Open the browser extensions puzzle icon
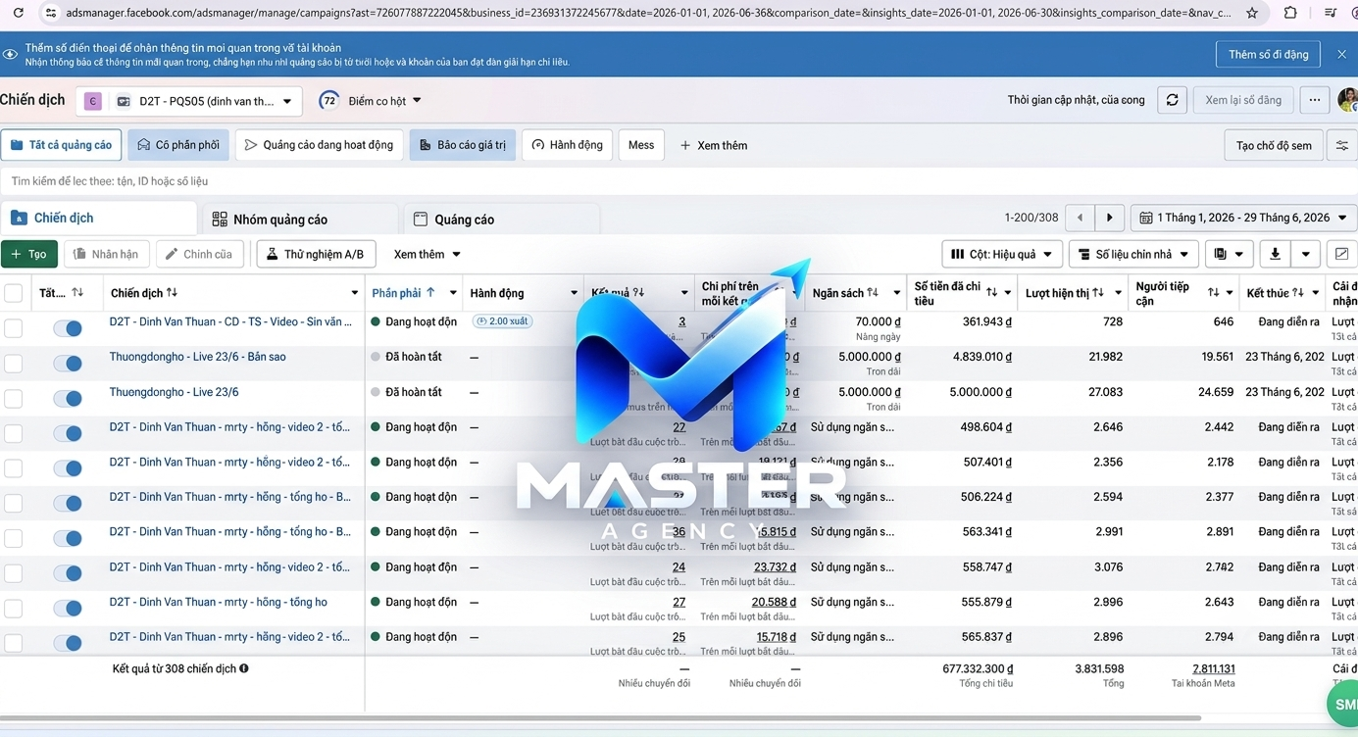The width and height of the screenshot is (1358, 737). [1290, 13]
